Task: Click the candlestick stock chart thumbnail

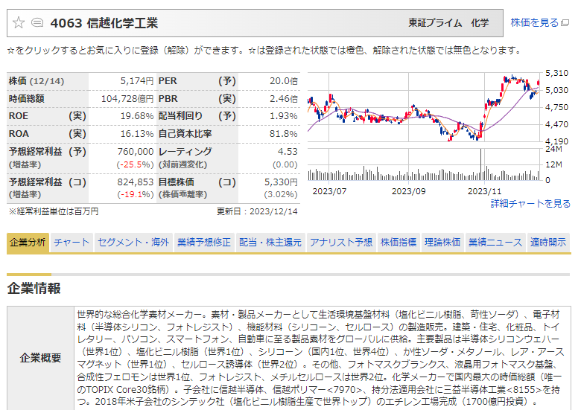Action: [x=423, y=107]
